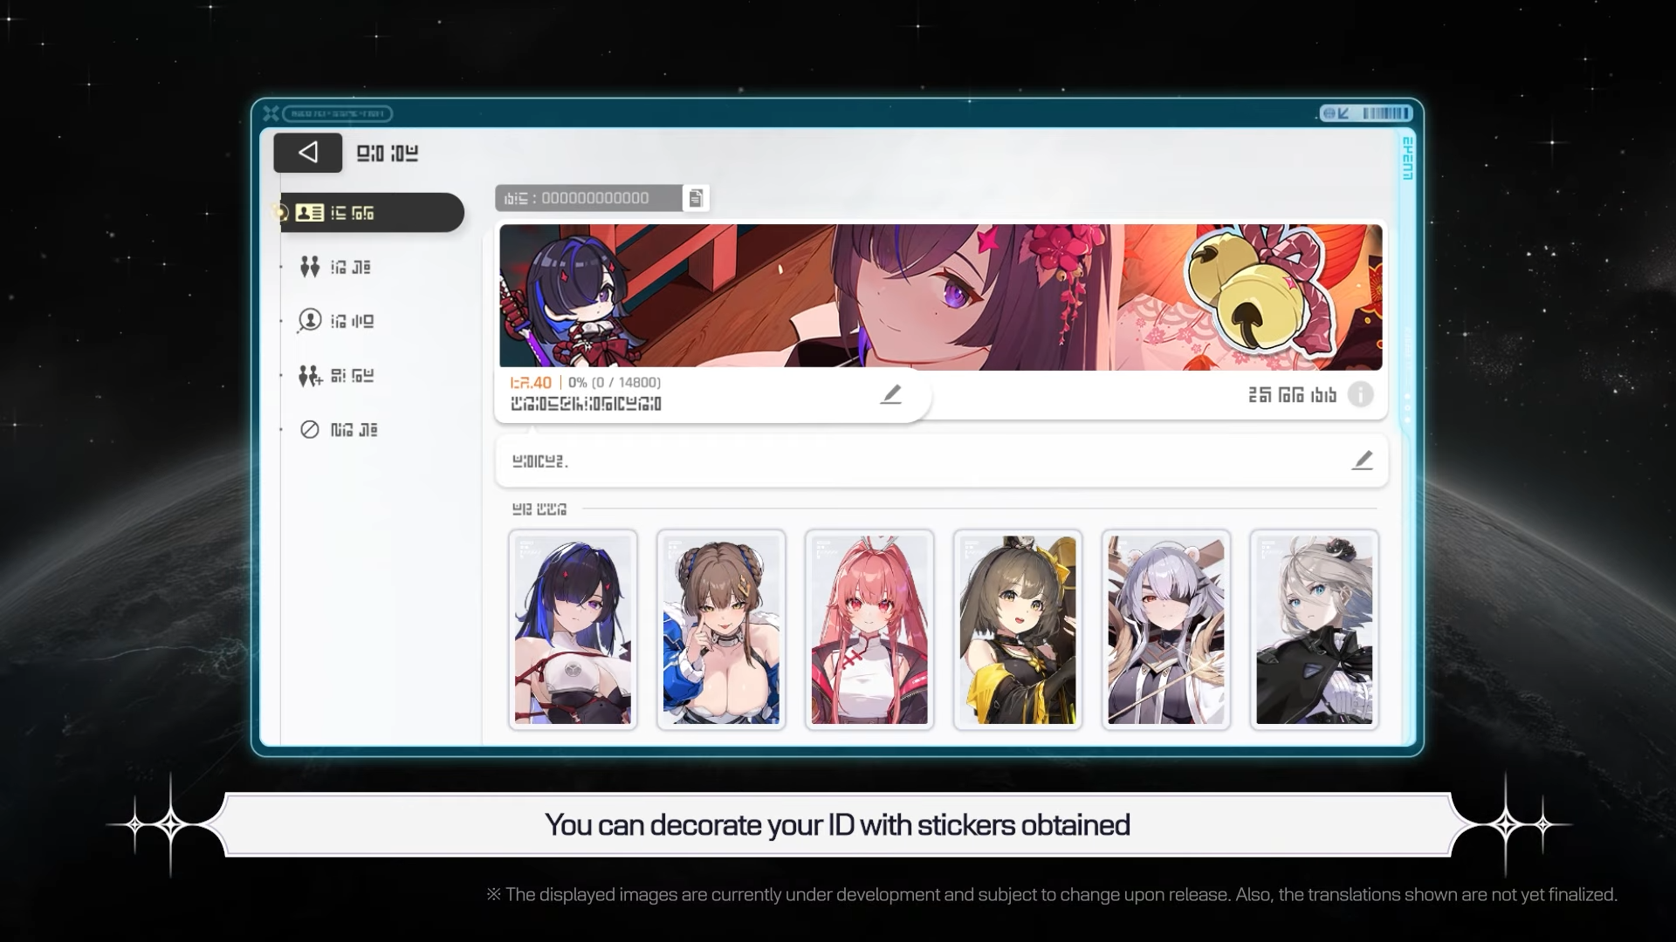Click the ID number field

pyautogui.click(x=589, y=199)
